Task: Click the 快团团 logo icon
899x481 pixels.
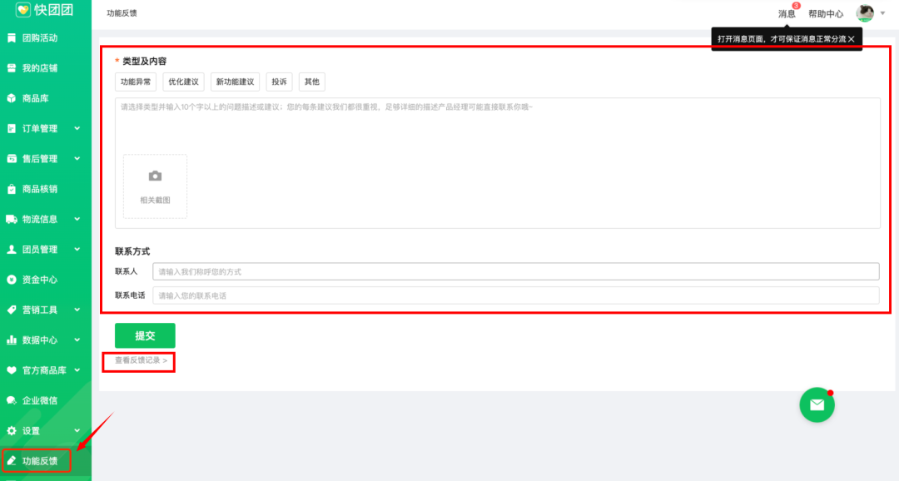Action: click(23, 10)
